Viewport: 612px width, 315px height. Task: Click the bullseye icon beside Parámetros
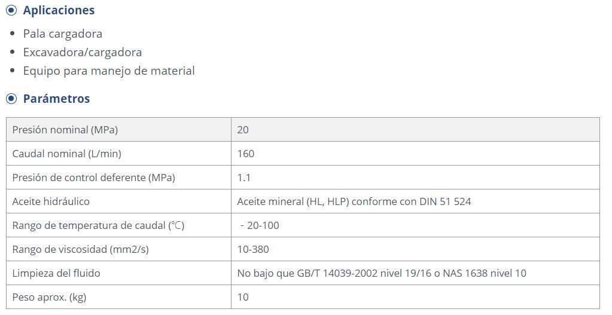[x=11, y=99]
